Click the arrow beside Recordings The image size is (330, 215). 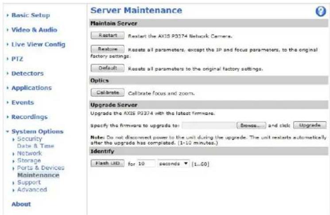click(x=8, y=117)
